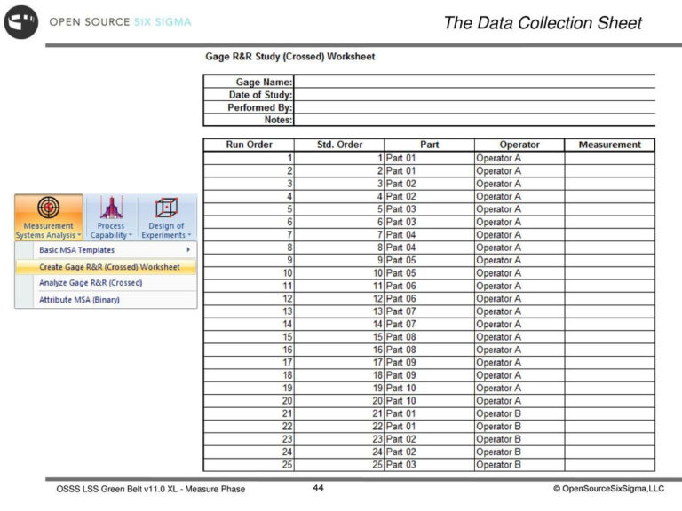Viewport: 682px width, 511px height.
Task: Click Operator A cell in run order 19
Action: coord(519,389)
